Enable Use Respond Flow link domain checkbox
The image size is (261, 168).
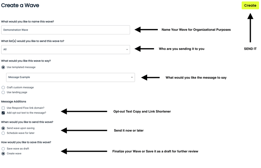click(x=3, y=108)
